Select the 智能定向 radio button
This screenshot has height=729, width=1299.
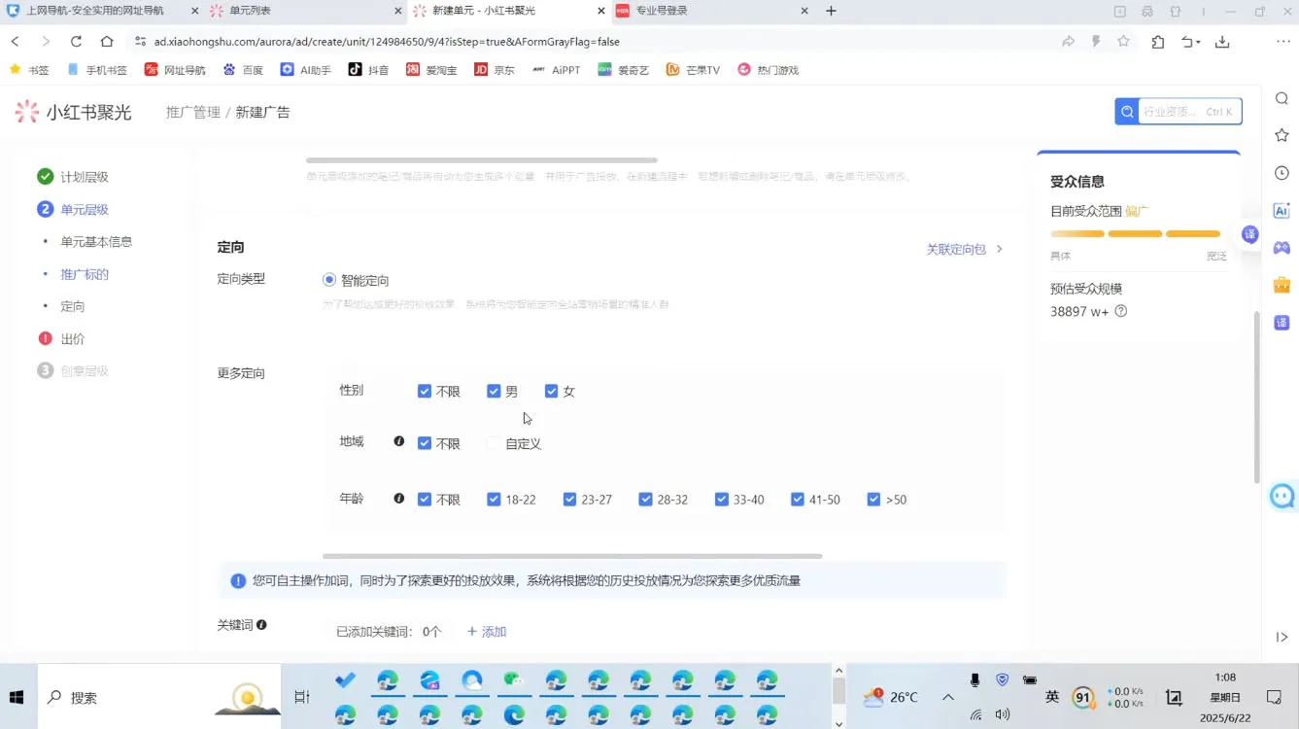[328, 280]
